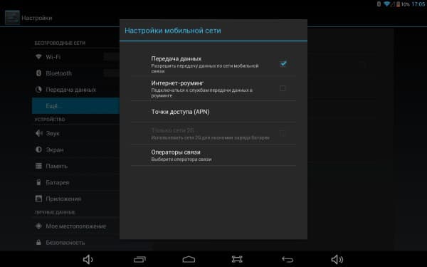
Task: Tap dialog title Настройки мобильной сети
Action: (x=173, y=31)
